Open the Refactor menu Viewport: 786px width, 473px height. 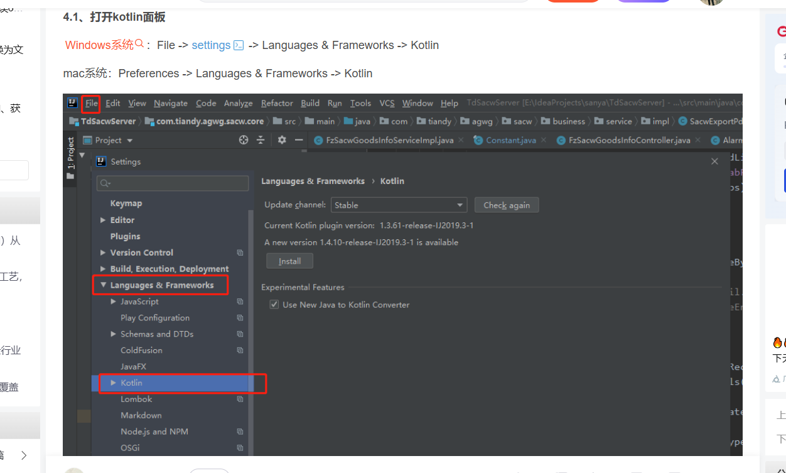277,103
